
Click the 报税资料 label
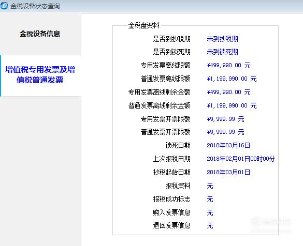click(x=178, y=186)
